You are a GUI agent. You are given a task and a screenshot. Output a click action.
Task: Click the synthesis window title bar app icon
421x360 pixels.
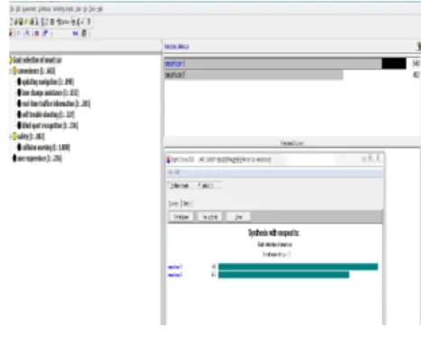169,159
